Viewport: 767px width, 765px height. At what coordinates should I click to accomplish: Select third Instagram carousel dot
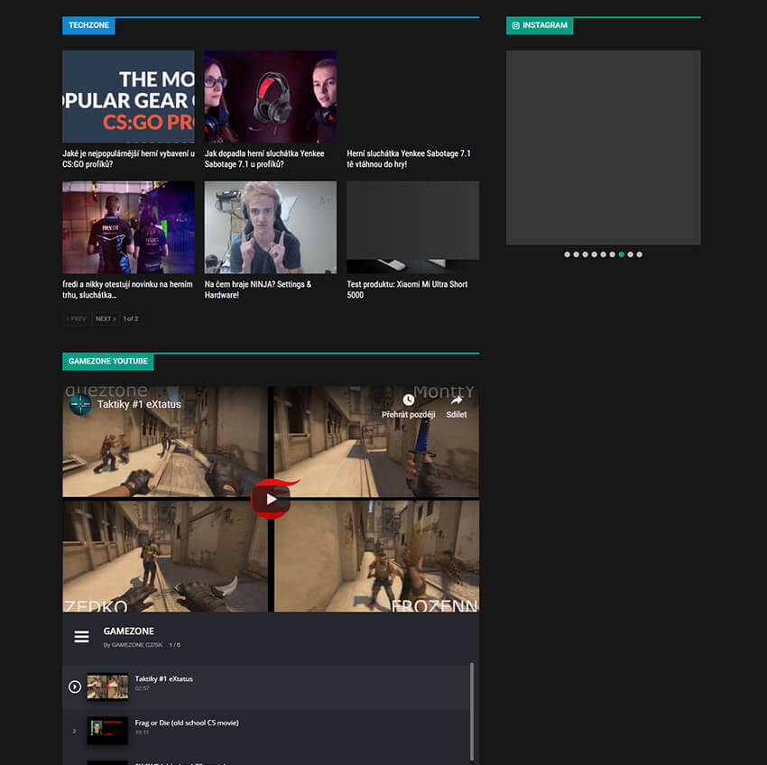[x=585, y=254]
